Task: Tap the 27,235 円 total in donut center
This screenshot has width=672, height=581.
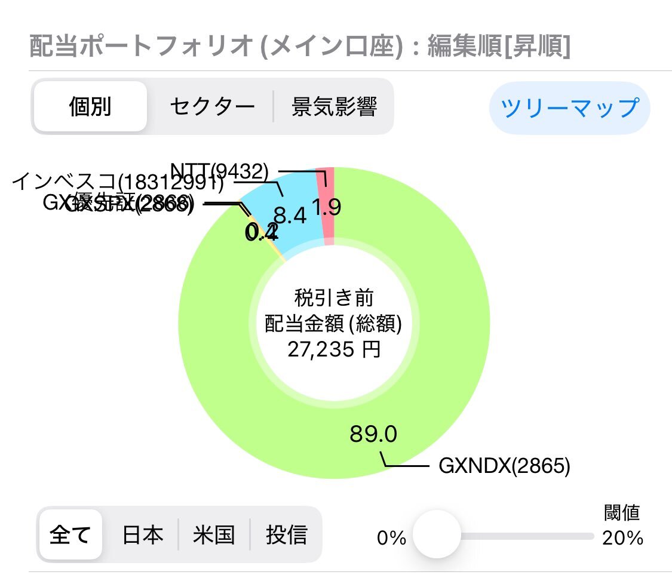Action: click(x=333, y=349)
